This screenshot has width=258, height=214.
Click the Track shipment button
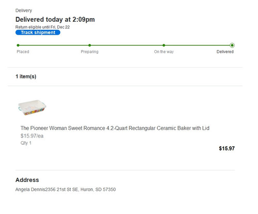point(38,33)
